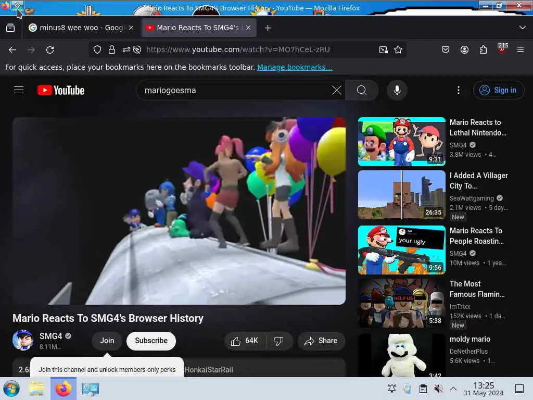Image resolution: width=533 pixels, height=400 pixels.
Task: Click show desktop button on taskbar
Action: 519,389
